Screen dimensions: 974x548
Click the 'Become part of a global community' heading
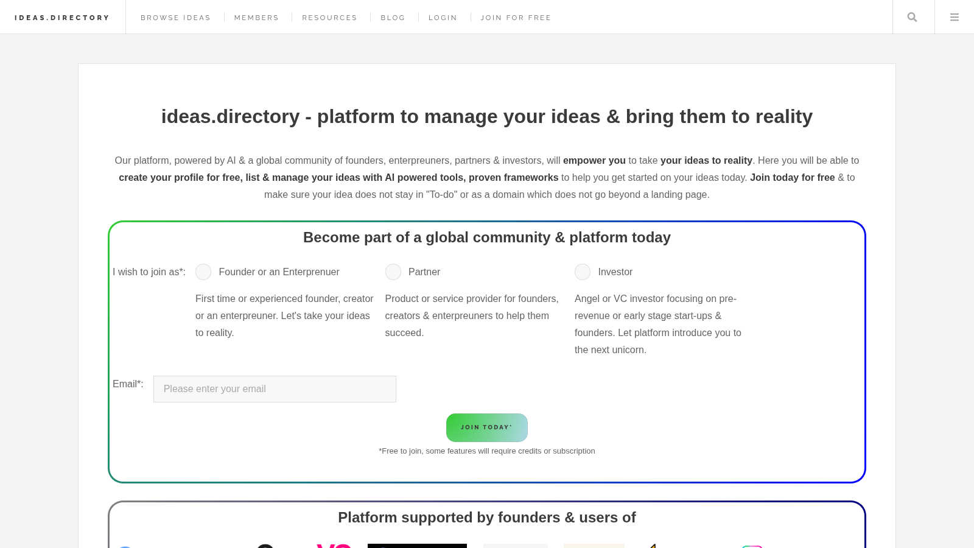click(487, 237)
